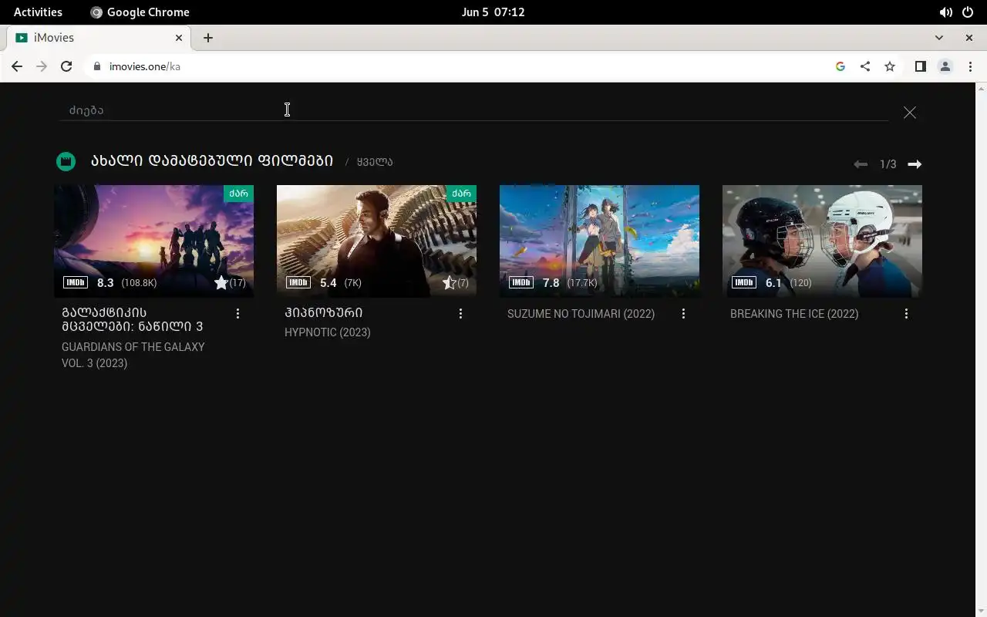The width and height of the screenshot is (987, 617).
Task: Click the system power icon
Action: (x=969, y=12)
